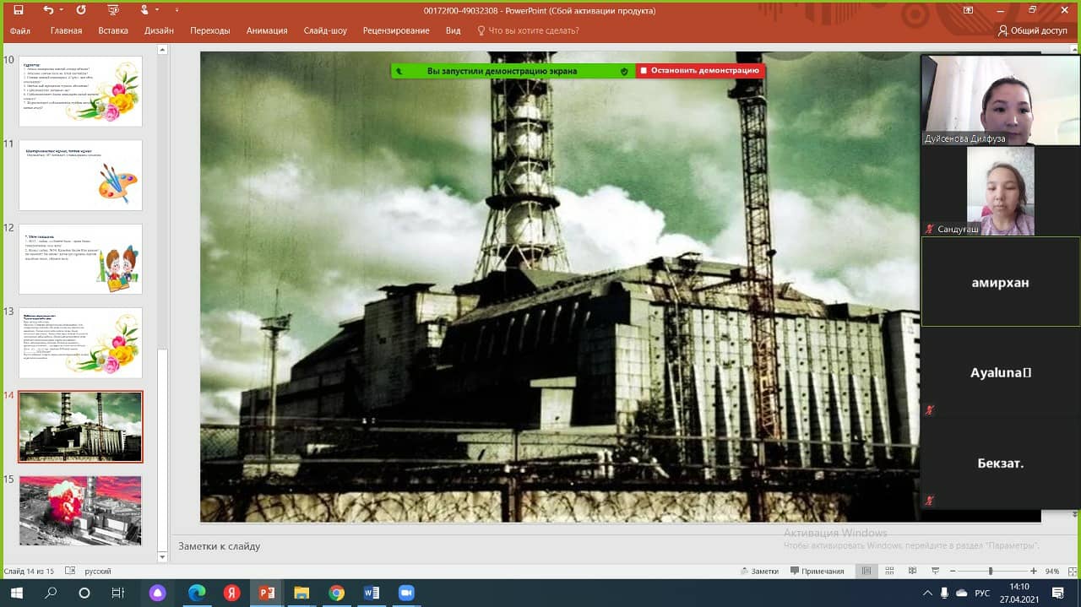Toggle the Примечания comments pane
This screenshot has height=607, width=1081.
pos(816,572)
